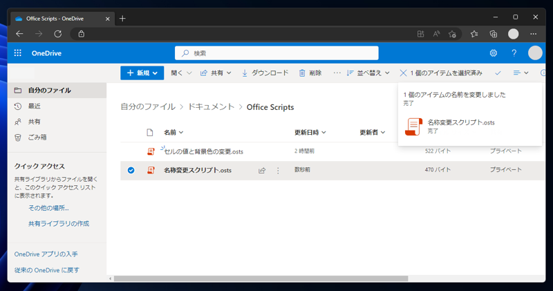
Task: Open the app launcher waffle icon
Action: (x=18, y=53)
